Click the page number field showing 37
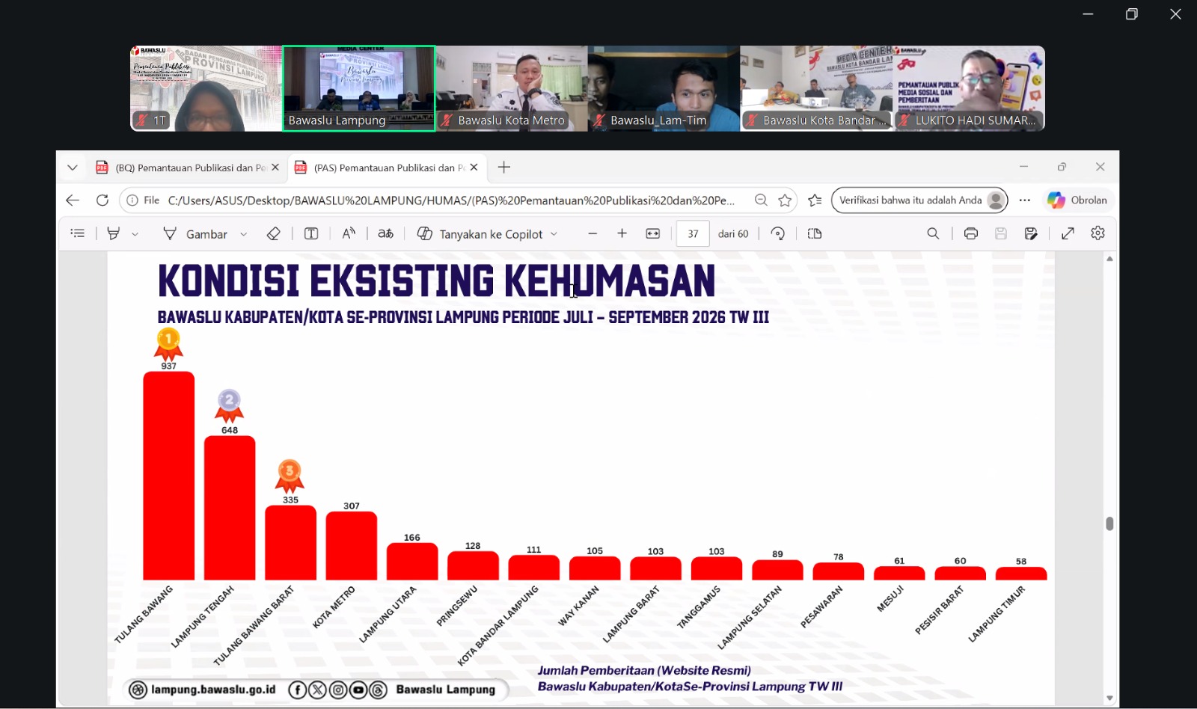This screenshot has width=1197, height=709. [693, 233]
